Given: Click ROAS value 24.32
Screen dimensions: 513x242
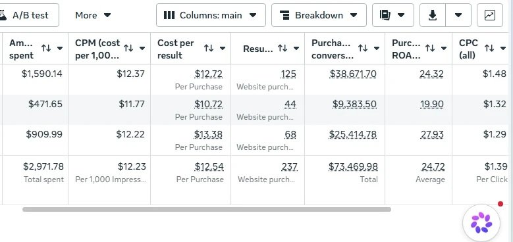Looking at the screenshot, I should (431, 74).
